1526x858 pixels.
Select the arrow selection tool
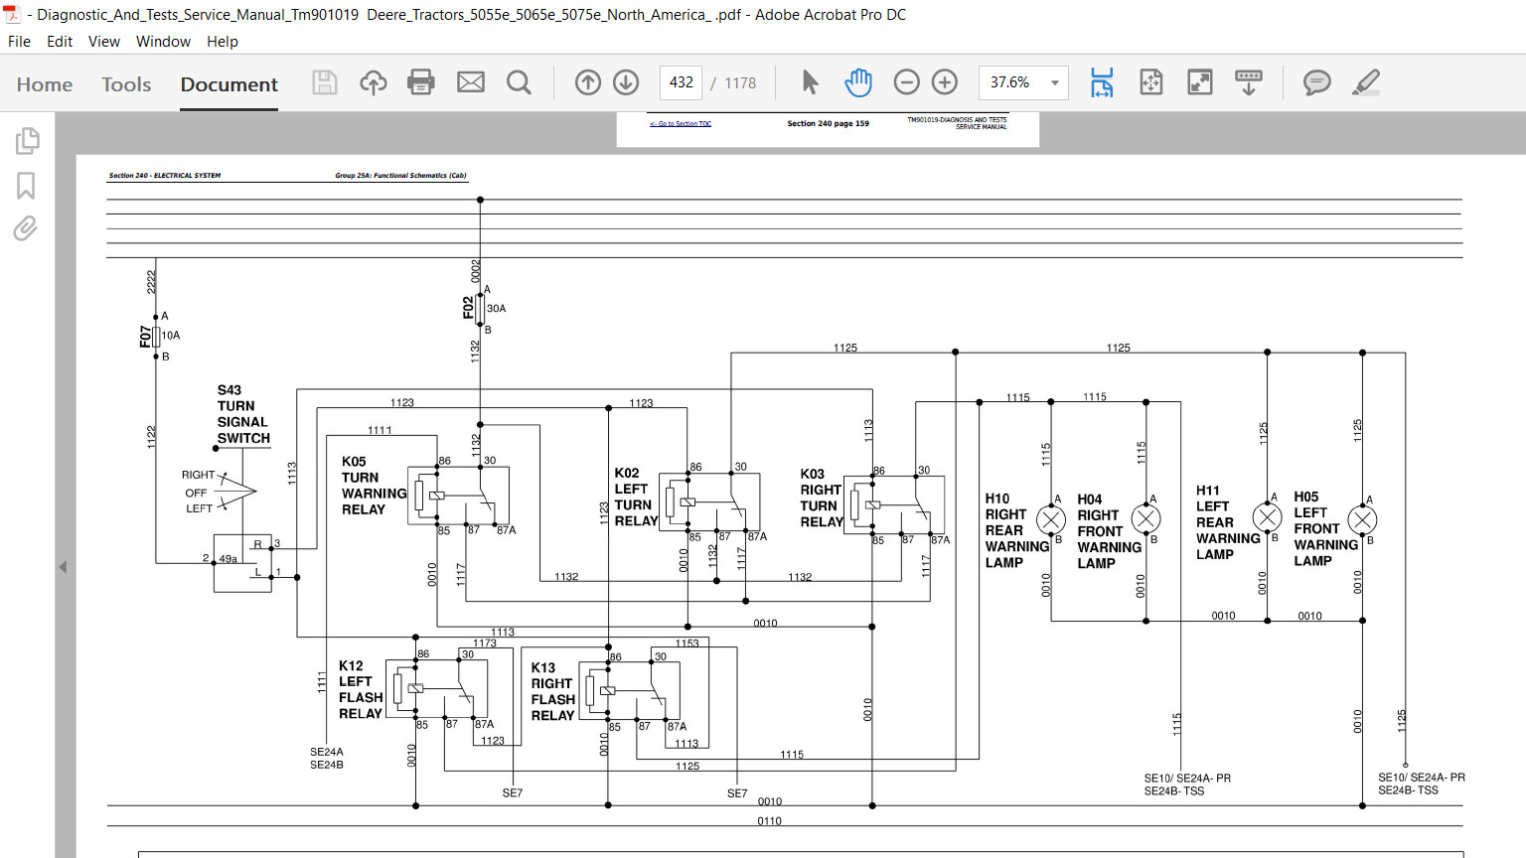click(810, 82)
